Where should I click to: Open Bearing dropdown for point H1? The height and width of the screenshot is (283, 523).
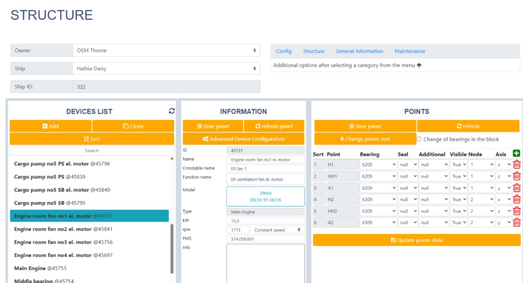pos(378,164)
